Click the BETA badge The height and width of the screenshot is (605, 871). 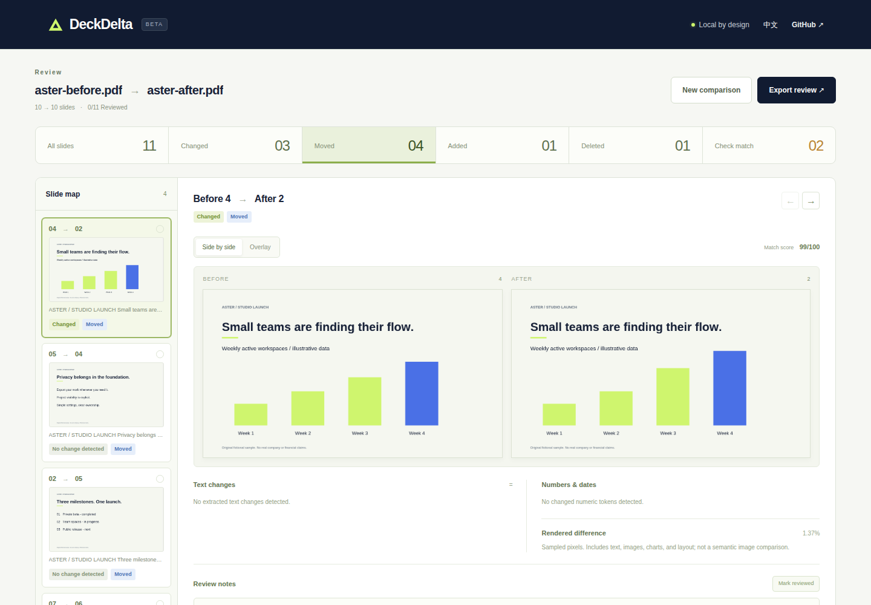coord(154,24)
